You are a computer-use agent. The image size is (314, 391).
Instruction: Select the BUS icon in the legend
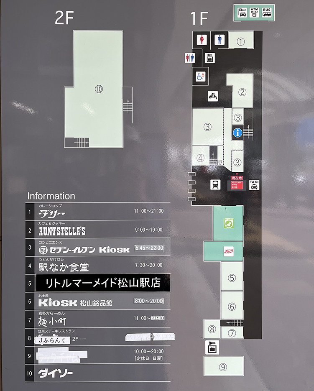click(267, 13)
